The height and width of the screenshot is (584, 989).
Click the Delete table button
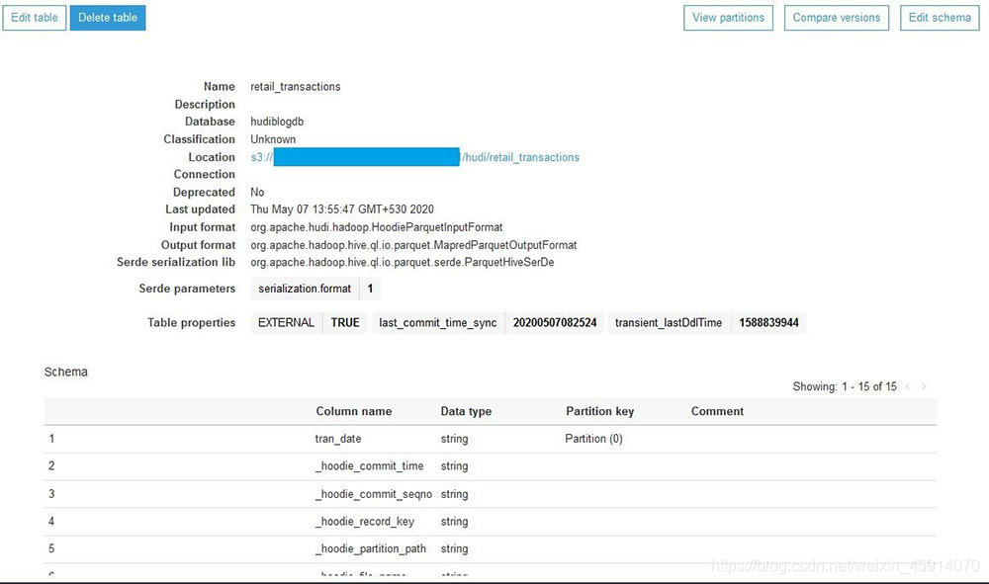(108, 18)
